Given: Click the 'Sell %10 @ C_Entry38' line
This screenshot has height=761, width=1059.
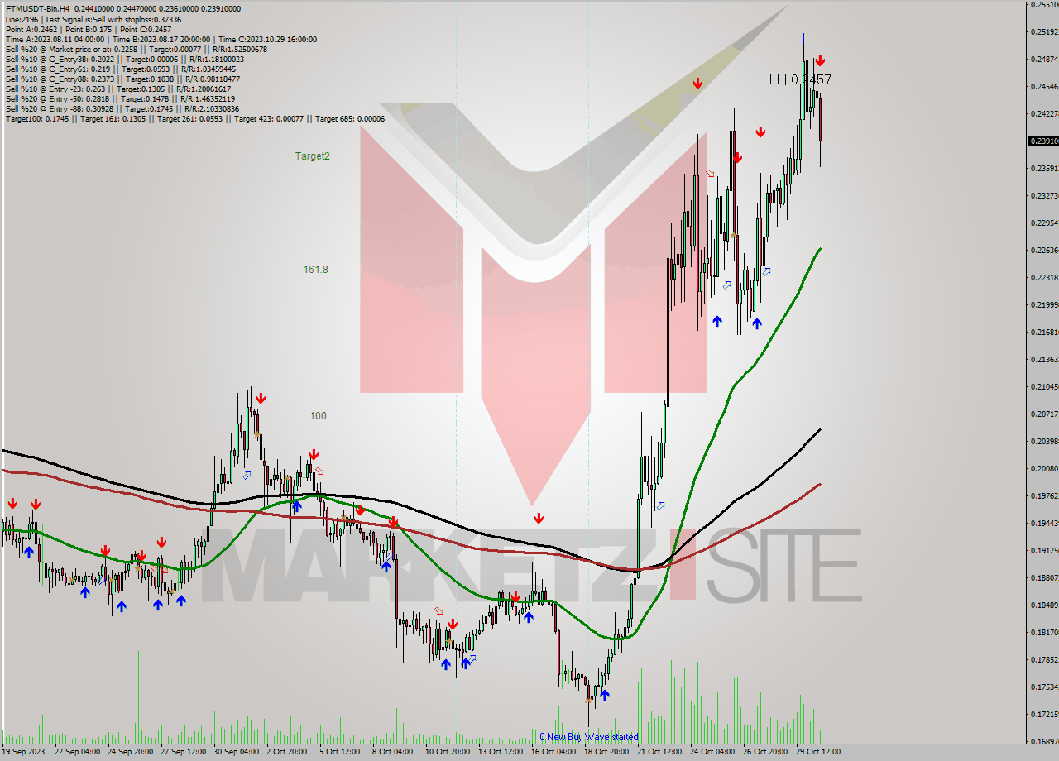Looking at the screenshot, I should tap(125, 59).
